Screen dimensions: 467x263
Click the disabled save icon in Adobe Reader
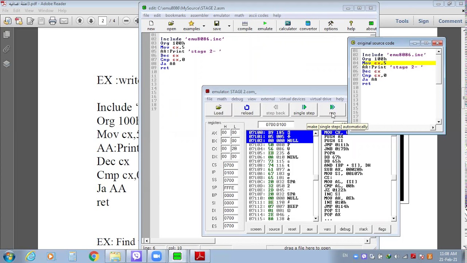click(41, 21)
